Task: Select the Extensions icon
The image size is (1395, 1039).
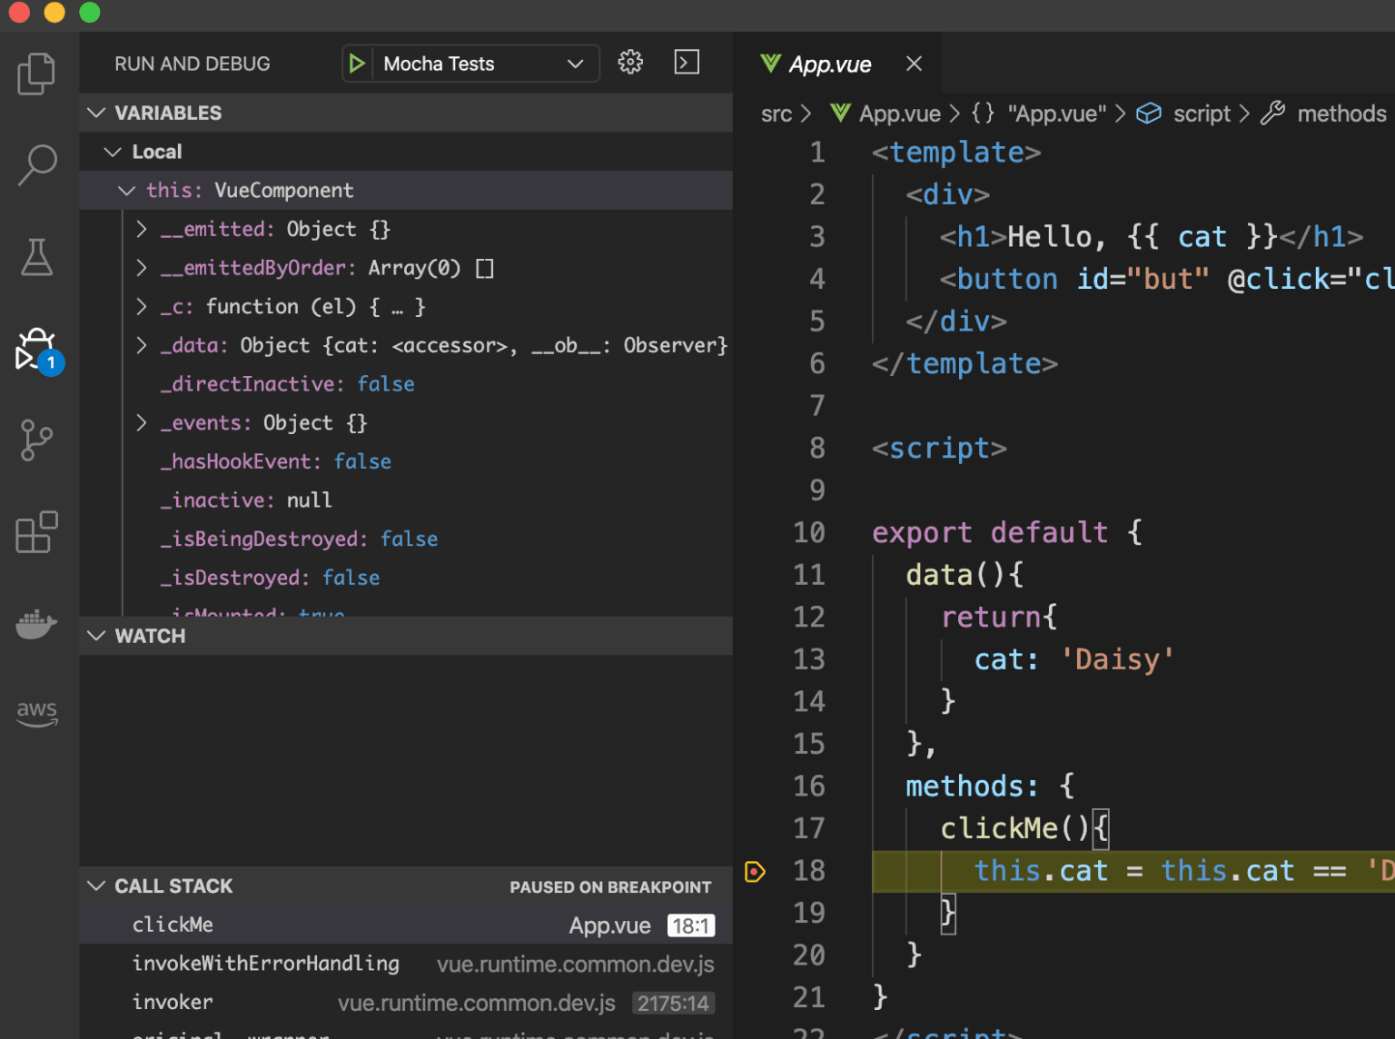Action: 36,532
